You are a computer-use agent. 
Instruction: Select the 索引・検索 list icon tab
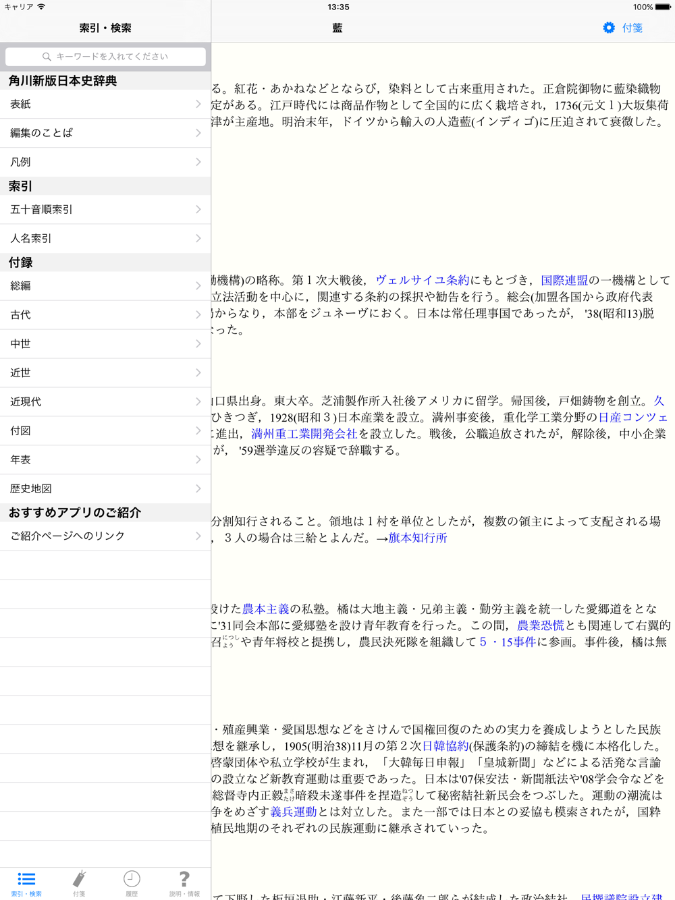tap(26, 883)
